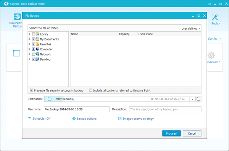Check the Library checkbox
Image resolution: width=229 pixels, height=151 pixels.
(x=34, y=34)
